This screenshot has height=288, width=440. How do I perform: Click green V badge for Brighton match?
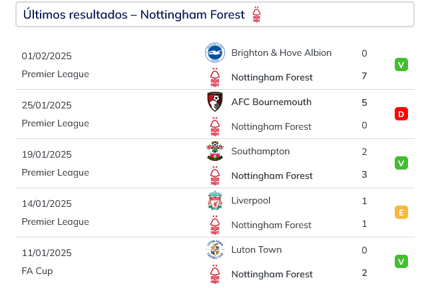click(401, 65)
